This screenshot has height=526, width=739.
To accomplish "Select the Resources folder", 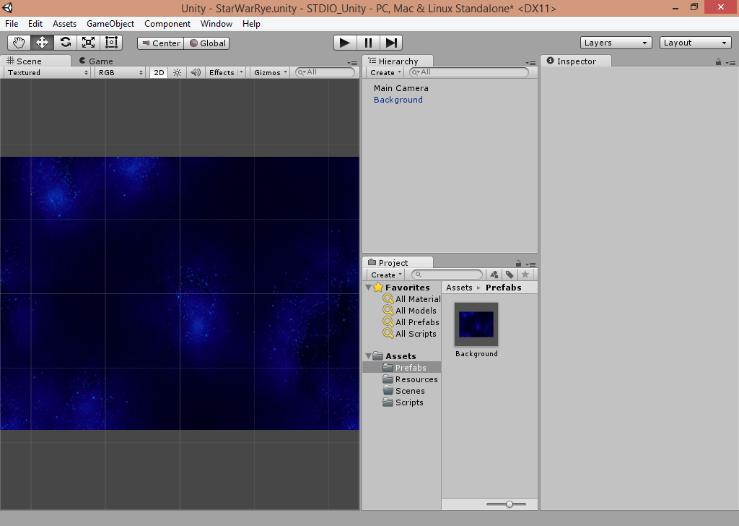I will pyautogui.click(x=402, y=379).
